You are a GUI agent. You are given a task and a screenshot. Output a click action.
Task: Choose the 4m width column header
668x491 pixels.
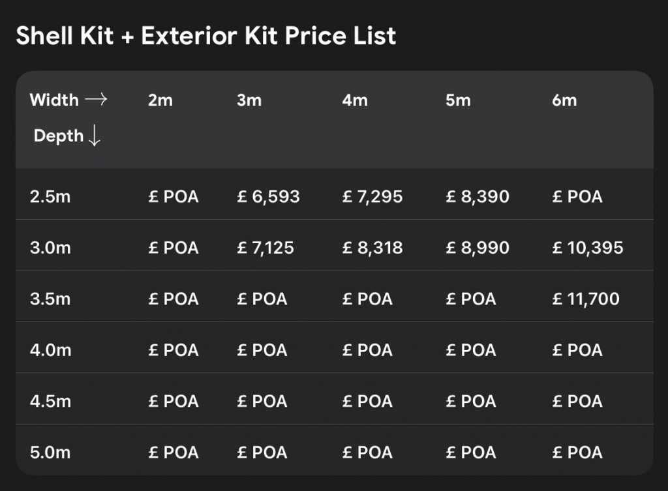355,100
